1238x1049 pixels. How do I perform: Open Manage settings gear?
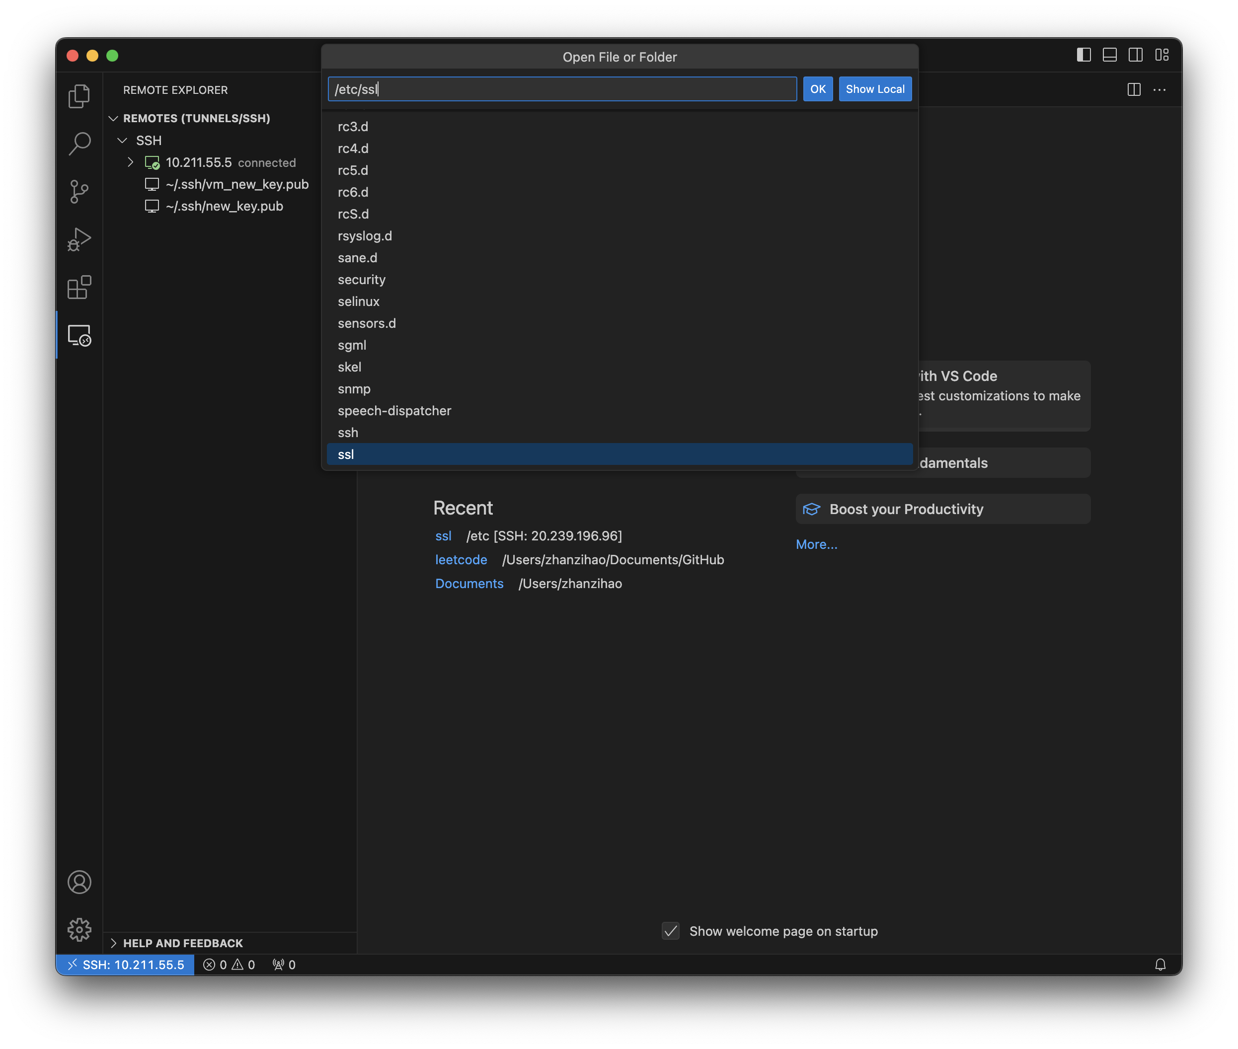(79, 929)
